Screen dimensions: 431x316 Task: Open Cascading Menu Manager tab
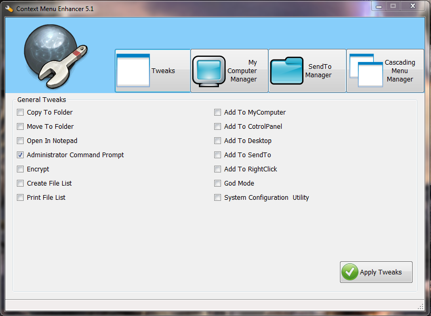pos(385,71)
